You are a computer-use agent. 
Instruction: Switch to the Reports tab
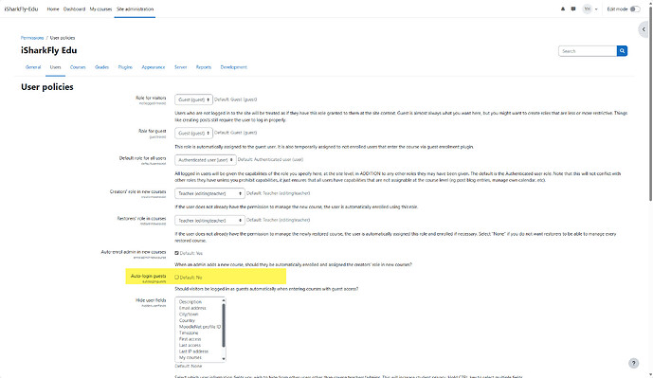pos(204,67)
